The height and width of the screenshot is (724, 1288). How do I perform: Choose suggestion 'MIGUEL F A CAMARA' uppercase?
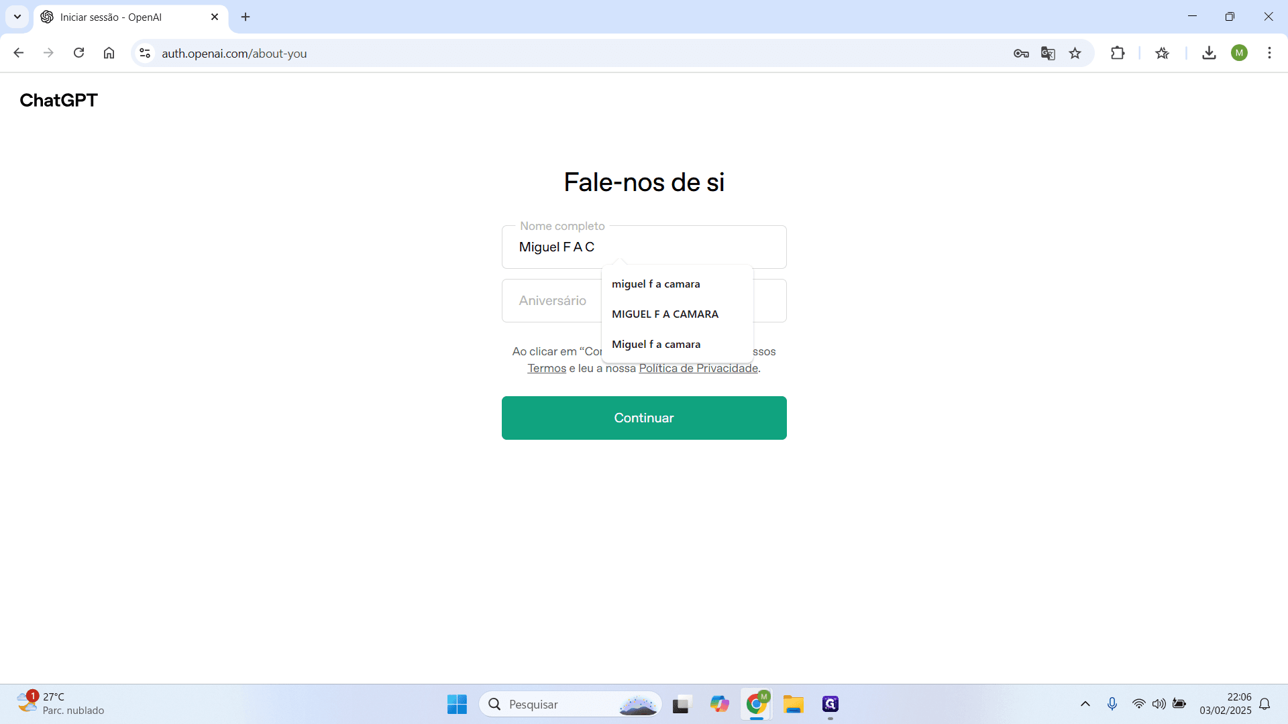click(x=678, y=314)
